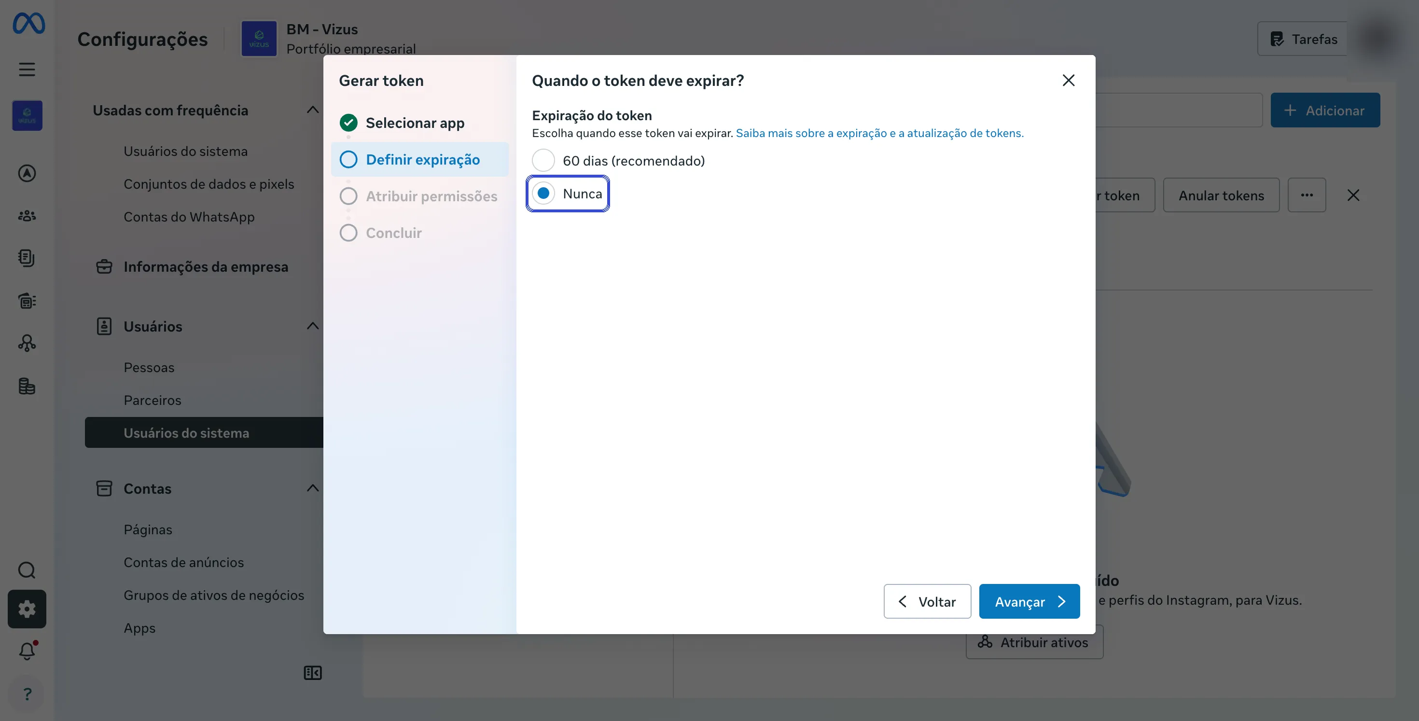Open Contas de anúncios

[183, 562]
